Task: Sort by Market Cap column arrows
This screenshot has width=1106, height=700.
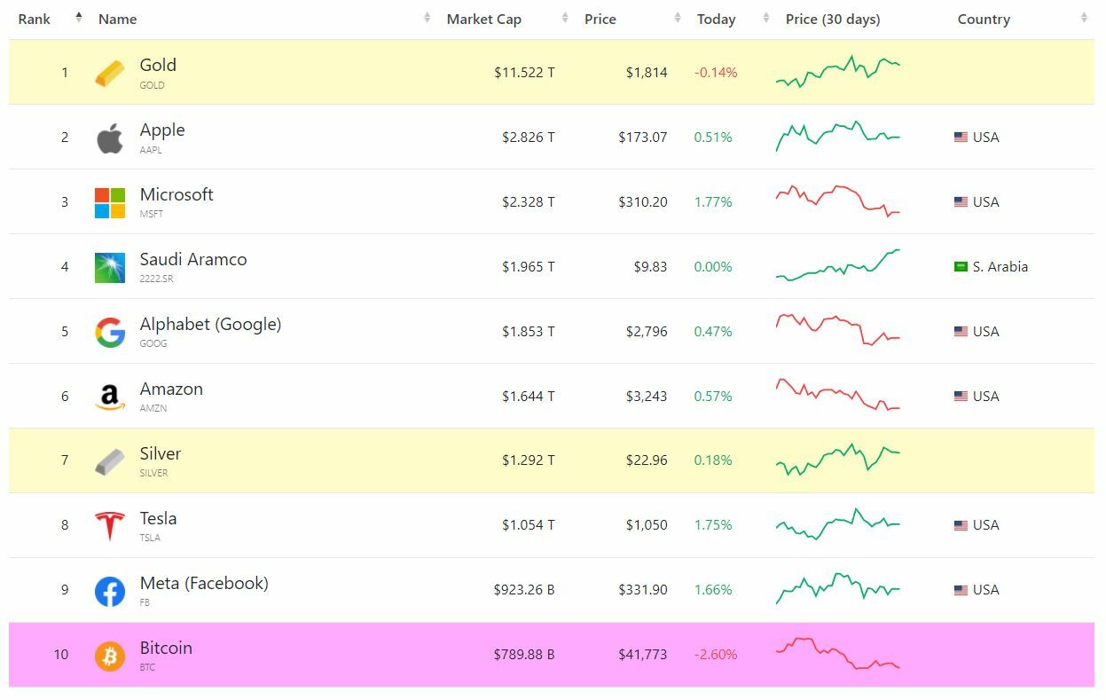Action: pyautogui.click(x=565, y=19)
